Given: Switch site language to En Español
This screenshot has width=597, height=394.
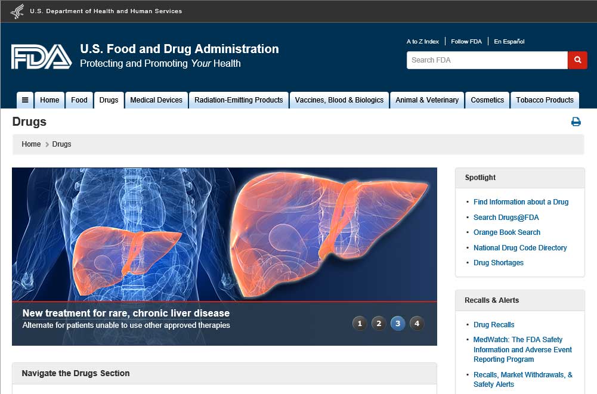Looking at the screenshot, I should coord(509,42).
